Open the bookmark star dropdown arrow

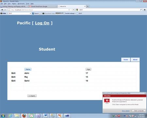pos(71,10)
